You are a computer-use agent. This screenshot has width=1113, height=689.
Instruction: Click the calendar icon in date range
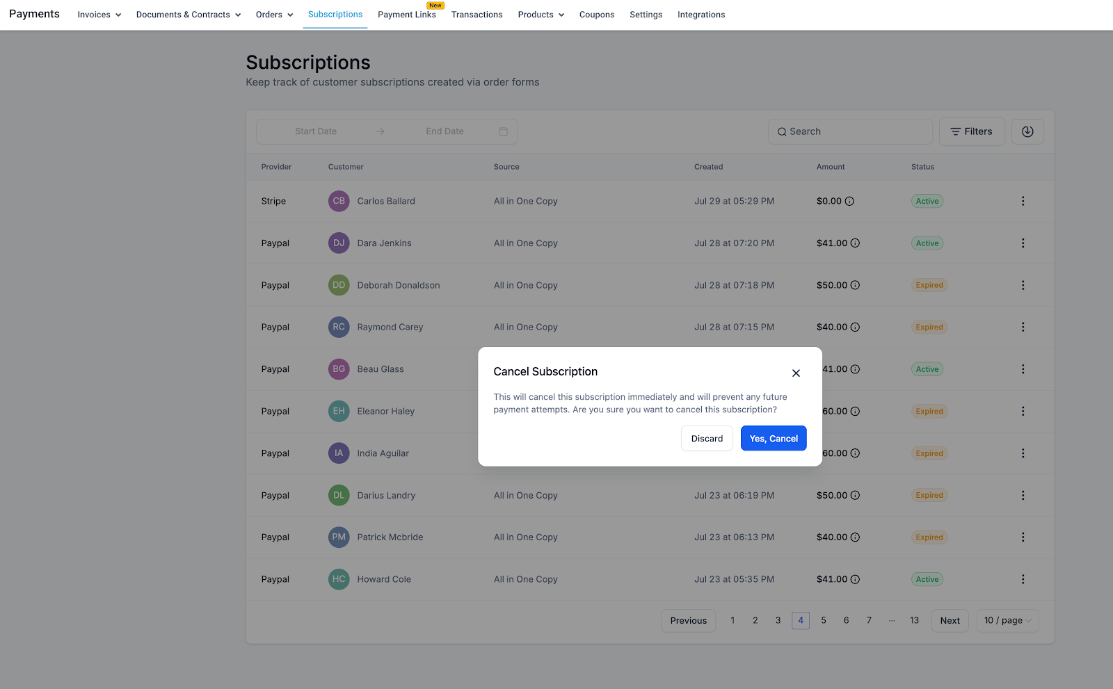tap(504, 131)
